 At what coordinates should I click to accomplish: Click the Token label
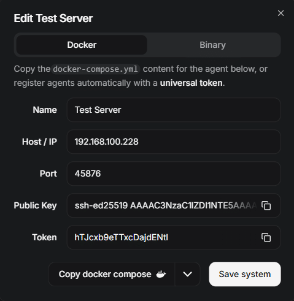tap(44, 237)
